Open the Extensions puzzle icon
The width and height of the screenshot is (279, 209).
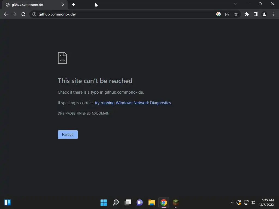click(247, 14)
